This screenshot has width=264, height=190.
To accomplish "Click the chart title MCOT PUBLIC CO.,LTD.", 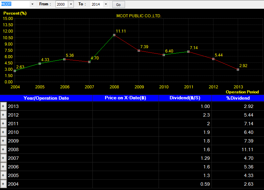I will (x=139, y=16).
